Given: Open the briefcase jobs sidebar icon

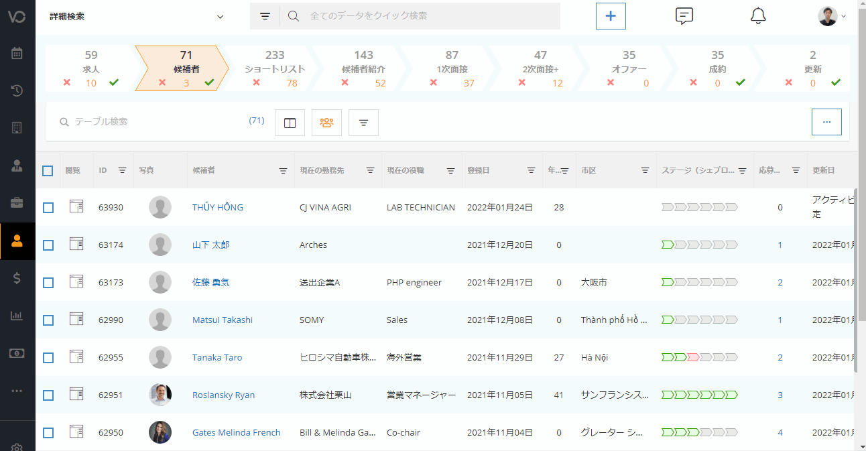Looking at the screenshot, I should tap(17, 203).
